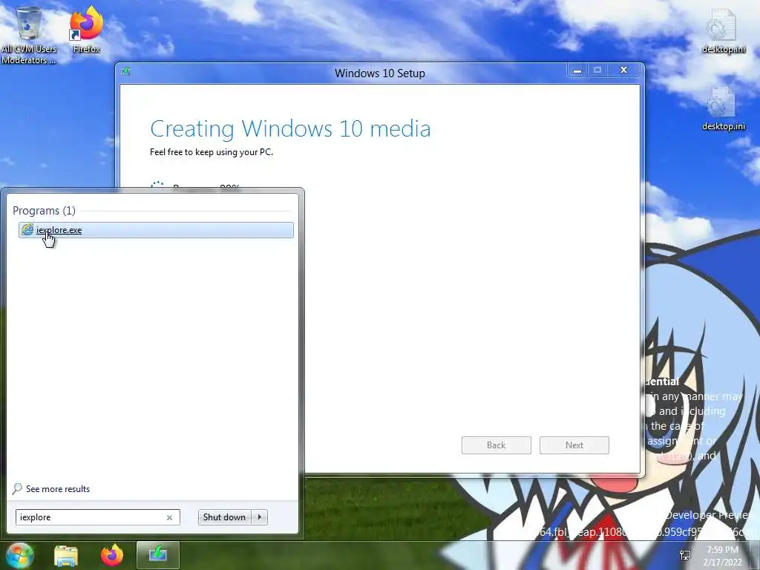Image resolution: width=760 pixels, height=570 pixels.
Task: Click the Windows Start orb
Action: pyautogui.click(x=19, y=555)
